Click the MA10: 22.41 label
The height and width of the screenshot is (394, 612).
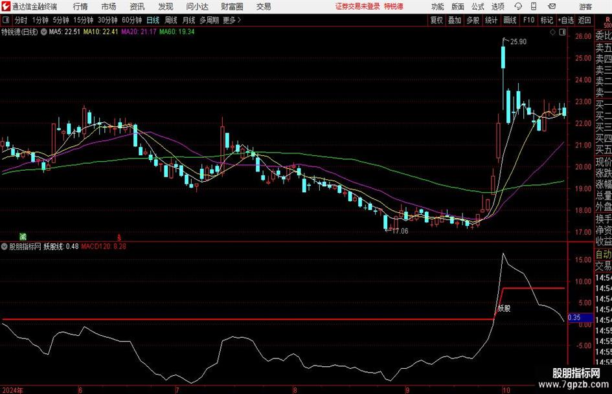(x=100, y=32)
